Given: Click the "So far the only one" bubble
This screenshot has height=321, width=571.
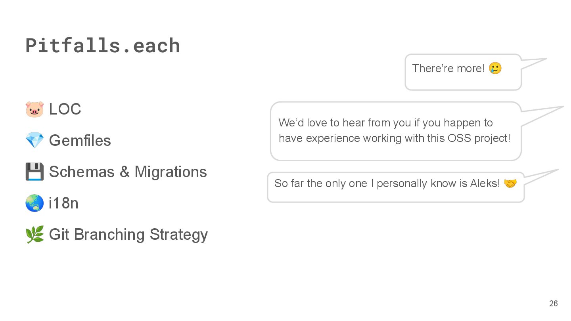Looking at the screenshot, I should (x=396, y=187).
